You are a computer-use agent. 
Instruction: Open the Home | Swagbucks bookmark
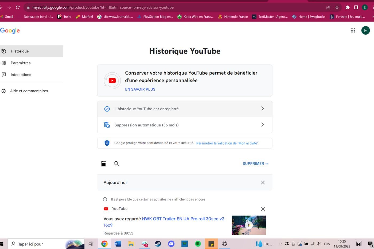click(x=309, y=17)
